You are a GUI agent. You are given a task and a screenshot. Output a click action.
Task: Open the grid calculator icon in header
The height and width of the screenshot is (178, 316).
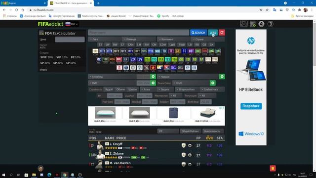pos(253,24)
